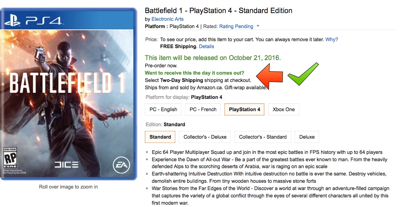Click the PlayStation logo on the cover
403x207 pixels.
[x=12, y=20]
